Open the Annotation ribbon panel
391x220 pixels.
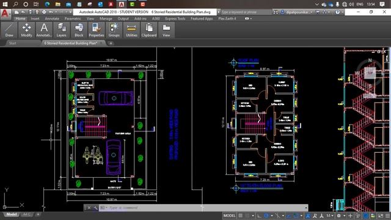point(44,30)
